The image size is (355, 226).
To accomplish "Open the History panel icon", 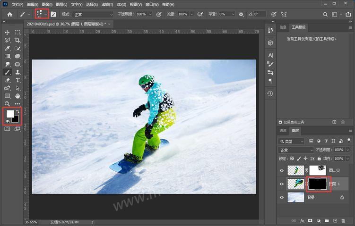I will click(x=270, y=93).
